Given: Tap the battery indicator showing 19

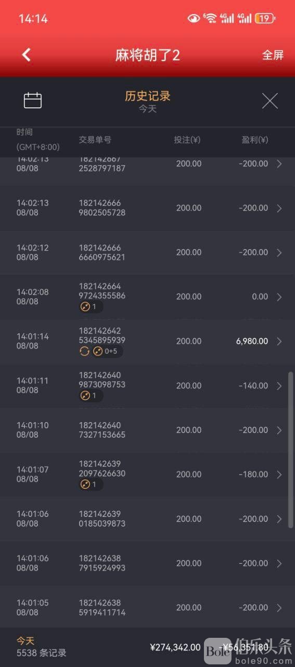Looking at the screenshot, I should tap(265, 18).
